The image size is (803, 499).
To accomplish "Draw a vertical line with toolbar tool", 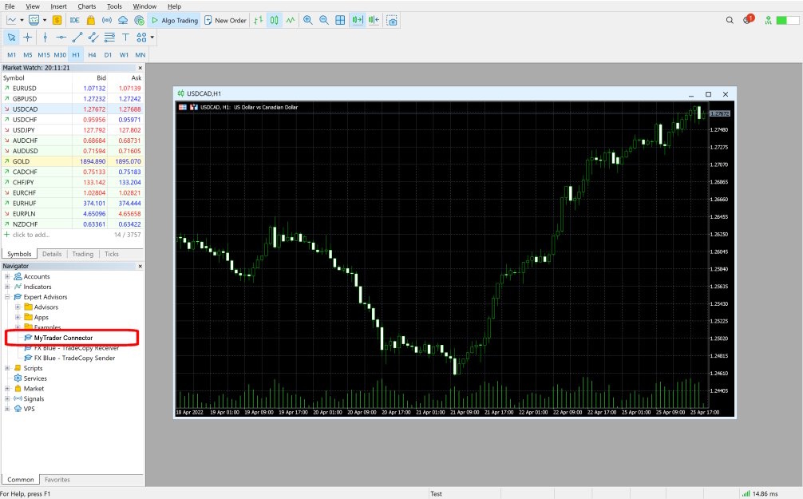I will coord(45,37).
